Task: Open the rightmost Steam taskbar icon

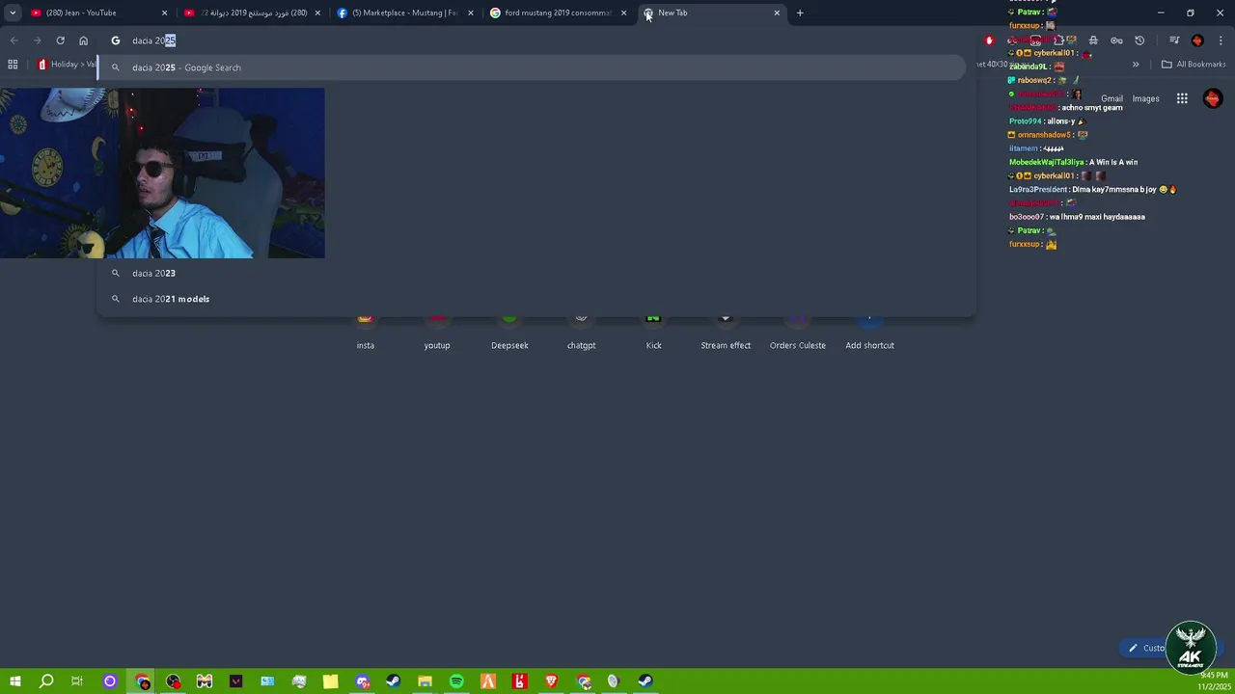Action: tap(645, 681)
